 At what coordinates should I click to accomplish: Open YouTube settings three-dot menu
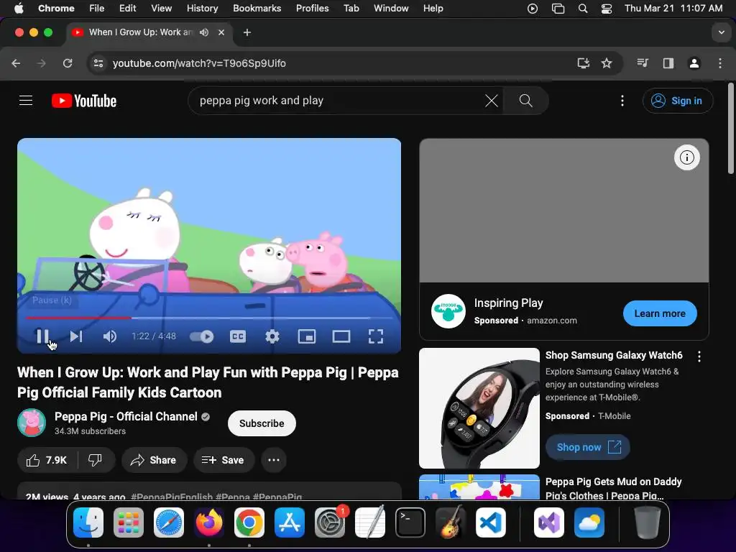pyautogui.click(x=622, y=101)
